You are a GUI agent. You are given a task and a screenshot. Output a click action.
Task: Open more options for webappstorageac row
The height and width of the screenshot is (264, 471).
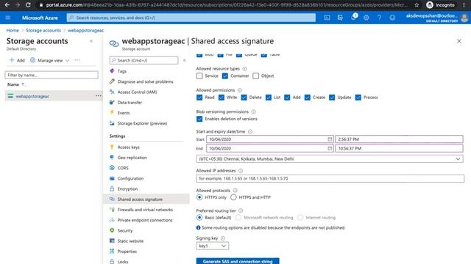98,96
